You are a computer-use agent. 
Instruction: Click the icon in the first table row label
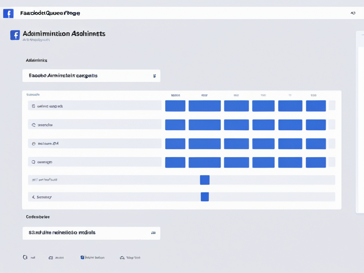[33, 106]
